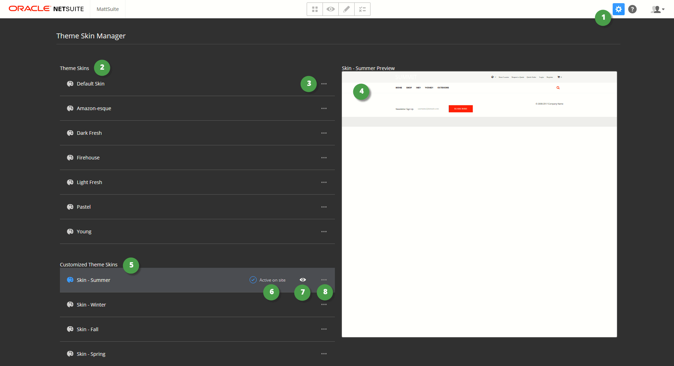Click the Skin - Summer palette icon
Image resolution: width=674 pixels, height=366 pixels.
coord(70,280)
